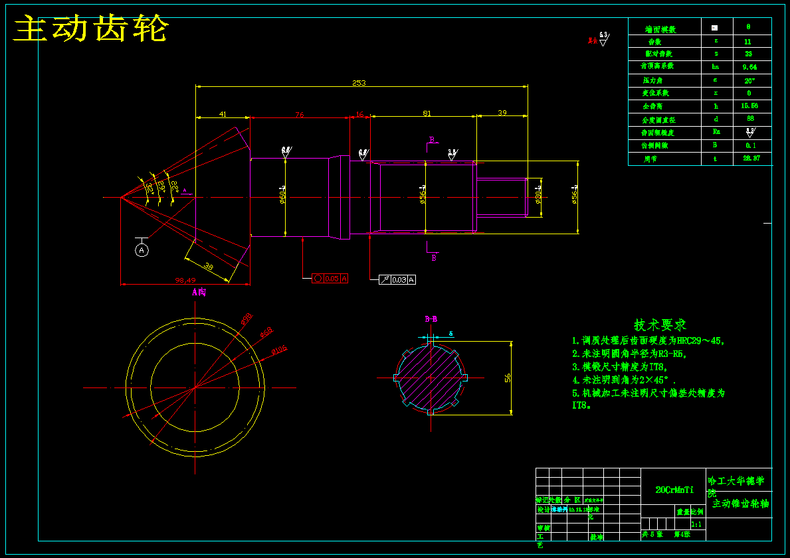The width and height of the screenshot is (790, 558).
Task: Select the circled datum A symbol
Action: pos(142,250)
